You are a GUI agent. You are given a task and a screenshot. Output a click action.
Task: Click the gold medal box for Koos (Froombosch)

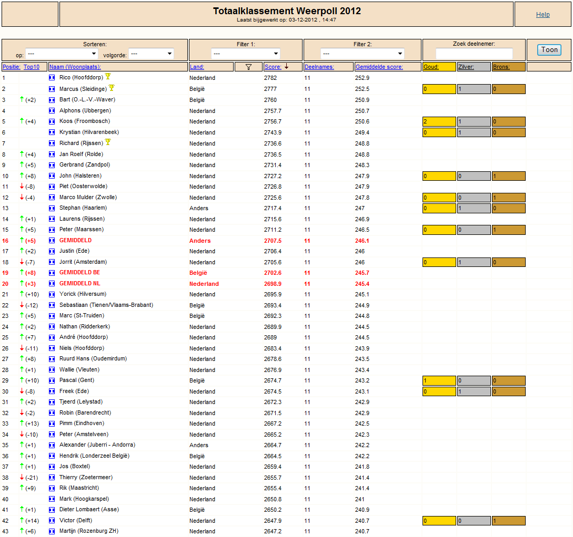click(x=439, y=121)
